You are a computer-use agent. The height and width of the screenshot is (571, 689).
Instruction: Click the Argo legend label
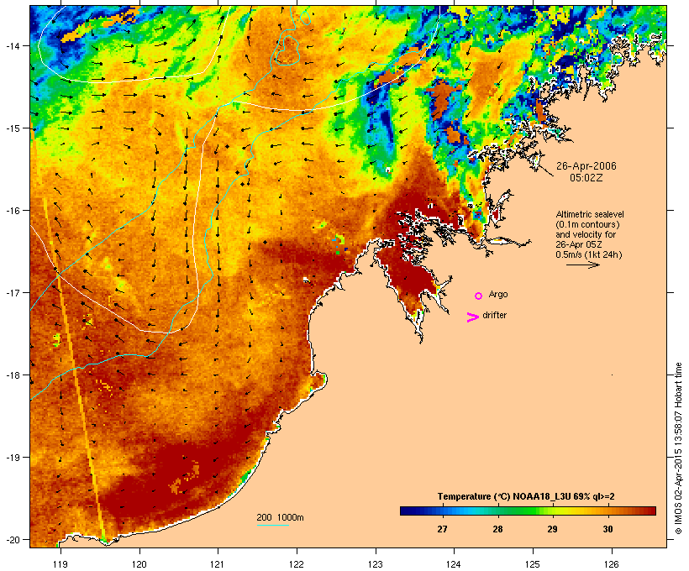pos(498,294)
